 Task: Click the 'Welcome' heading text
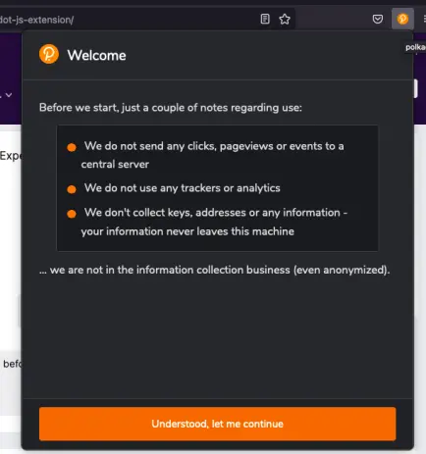[x=96, y=55]
